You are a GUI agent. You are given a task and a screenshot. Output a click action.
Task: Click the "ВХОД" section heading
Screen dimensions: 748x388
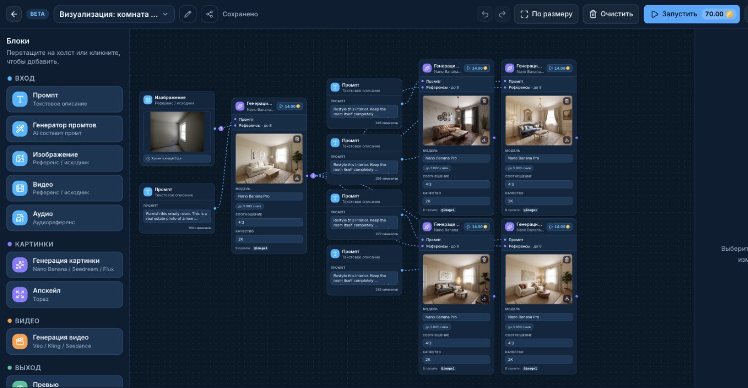click(25, 78)
